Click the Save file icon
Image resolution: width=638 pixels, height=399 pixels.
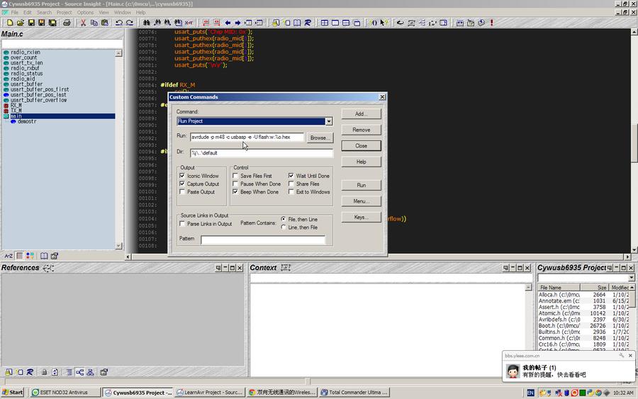pos(30,23)
